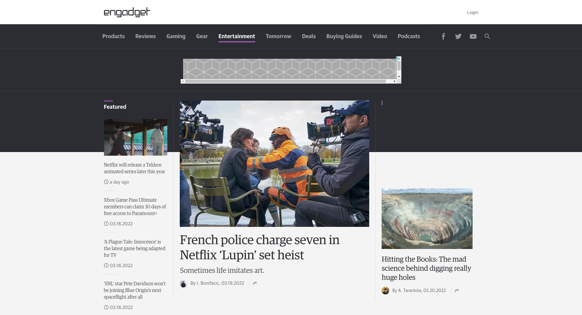Viewport: 582px width, 315px height.
Task: Click the Engadget logo
Action: [x=127, y=12]
